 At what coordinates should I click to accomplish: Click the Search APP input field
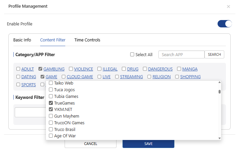[x=181, y=55]
